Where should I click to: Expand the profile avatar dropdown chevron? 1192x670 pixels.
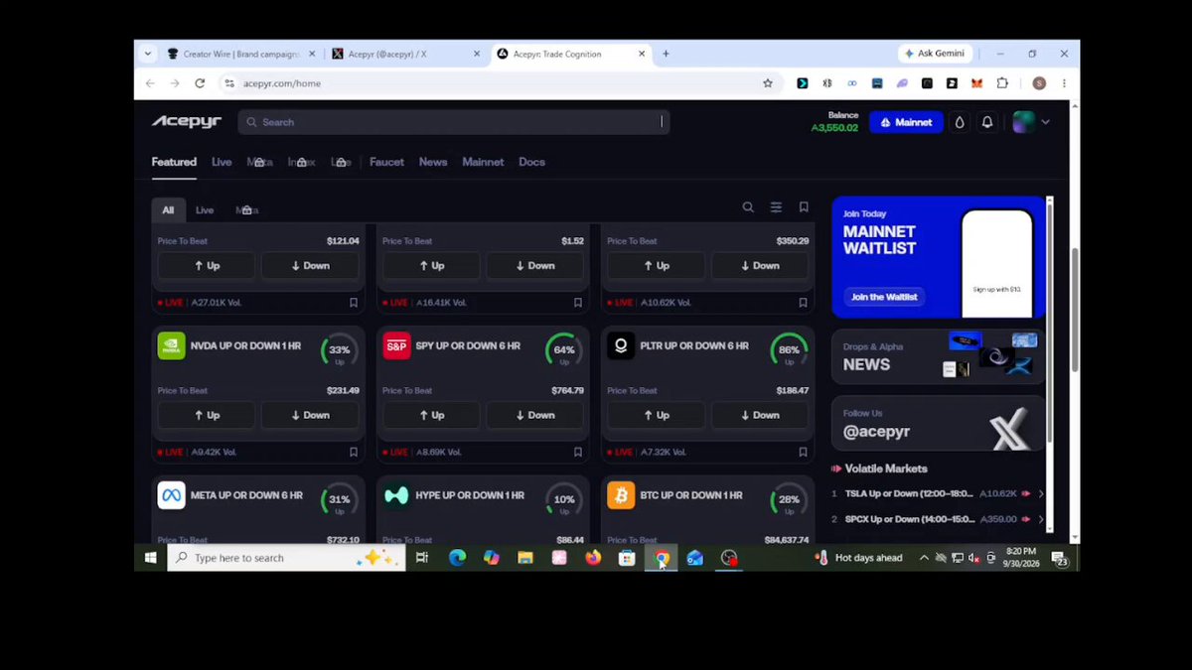click(x=1045, y=122)
